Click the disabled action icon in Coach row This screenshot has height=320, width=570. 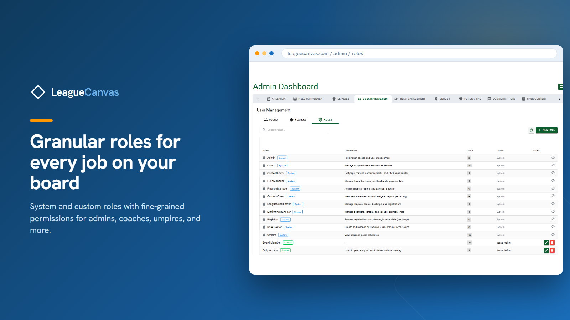tap(553, 165)
